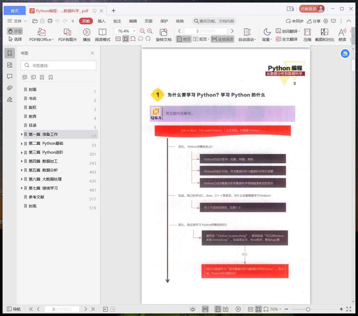The width and height of the screenshot is (358, 316).
Task: Open the signature/stamp panel in sidebar
Action: pos(10,99)
